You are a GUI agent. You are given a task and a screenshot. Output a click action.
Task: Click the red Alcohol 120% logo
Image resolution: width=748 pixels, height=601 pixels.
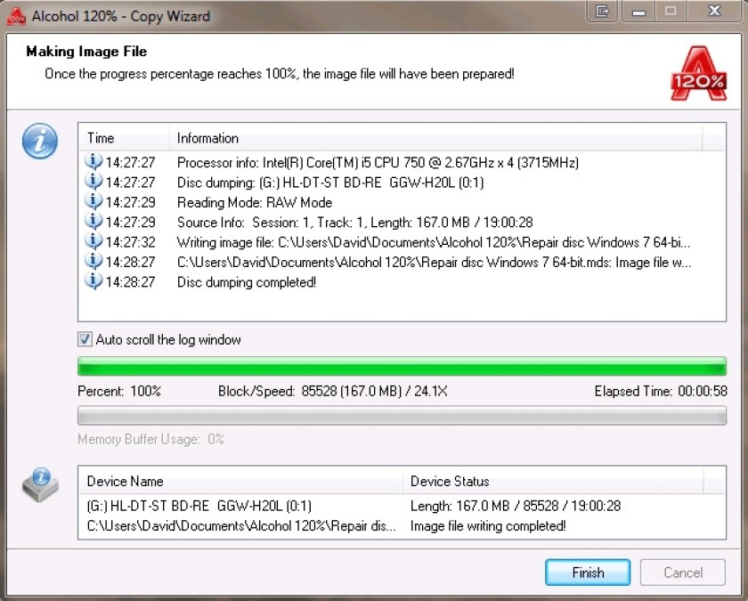(698, 73)
